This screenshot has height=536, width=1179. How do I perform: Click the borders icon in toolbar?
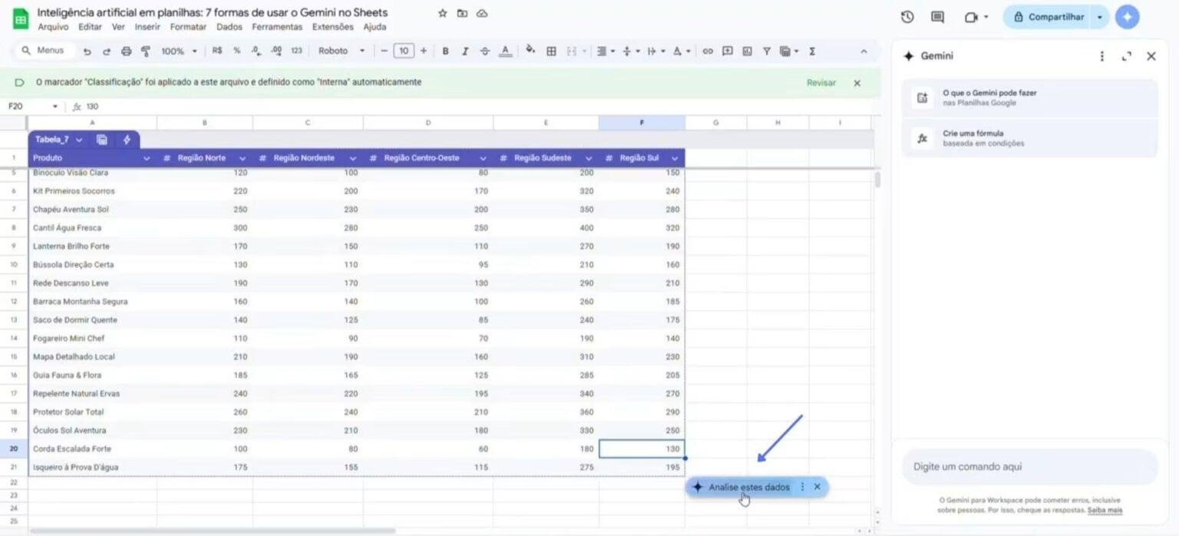coord(551,51)
